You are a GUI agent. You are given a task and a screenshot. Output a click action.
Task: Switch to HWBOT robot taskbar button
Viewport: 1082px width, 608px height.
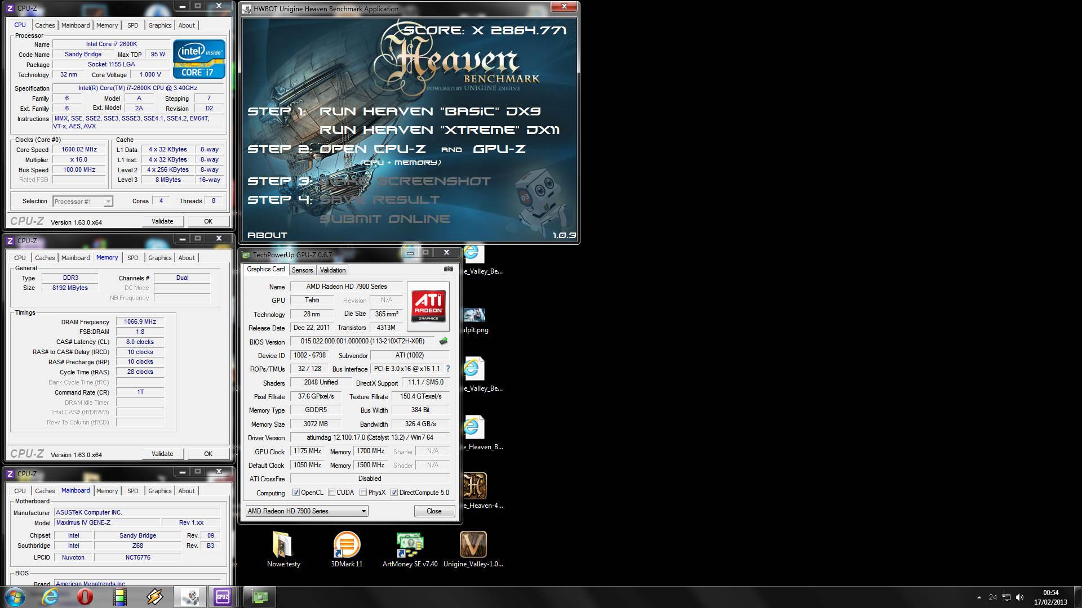189,597
